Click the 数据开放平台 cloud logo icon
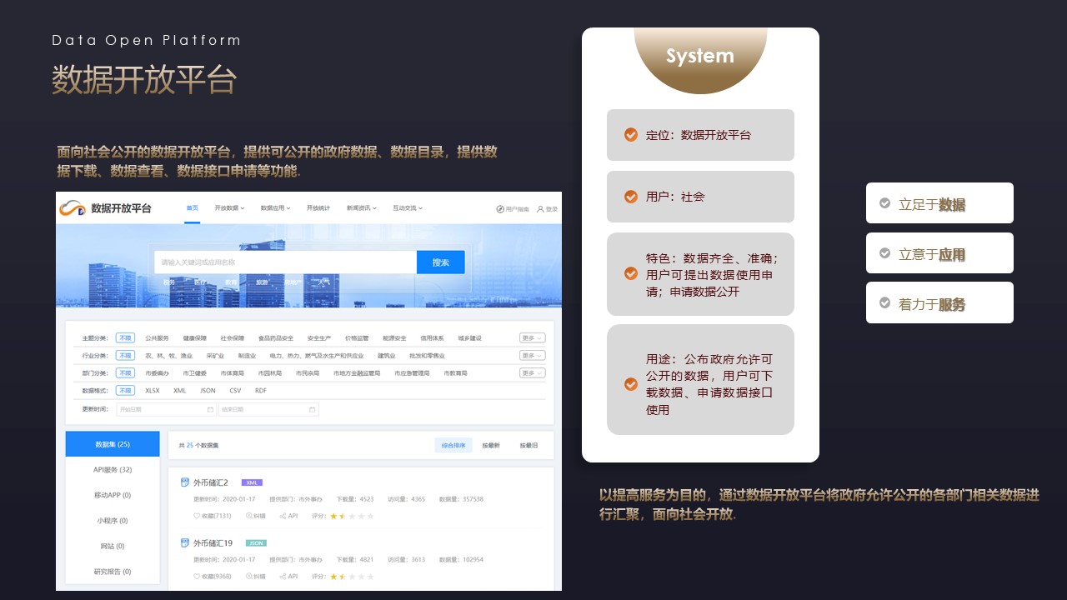The height and width of the screenshot is (600, 1067). [72, 208]
